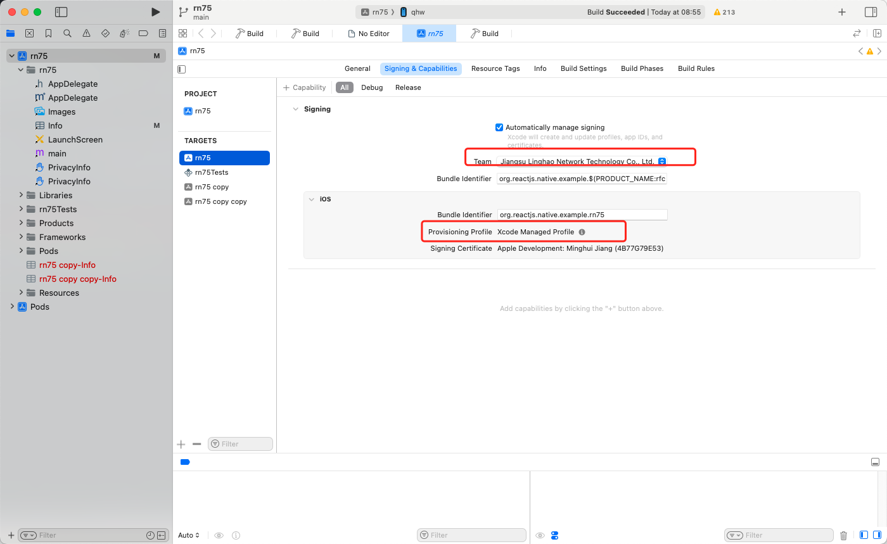887x544 pixels.
Task: Open the Team dropdown
Action: tap(661, 161)
